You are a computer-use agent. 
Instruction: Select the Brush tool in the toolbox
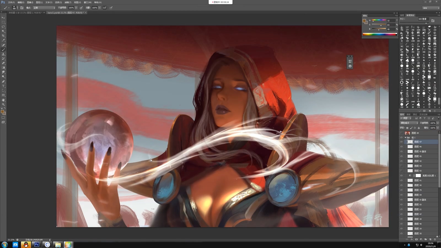pos(3,50)
